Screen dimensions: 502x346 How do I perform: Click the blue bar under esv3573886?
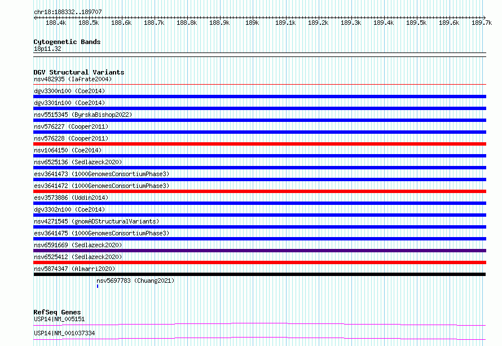[259, 203]
